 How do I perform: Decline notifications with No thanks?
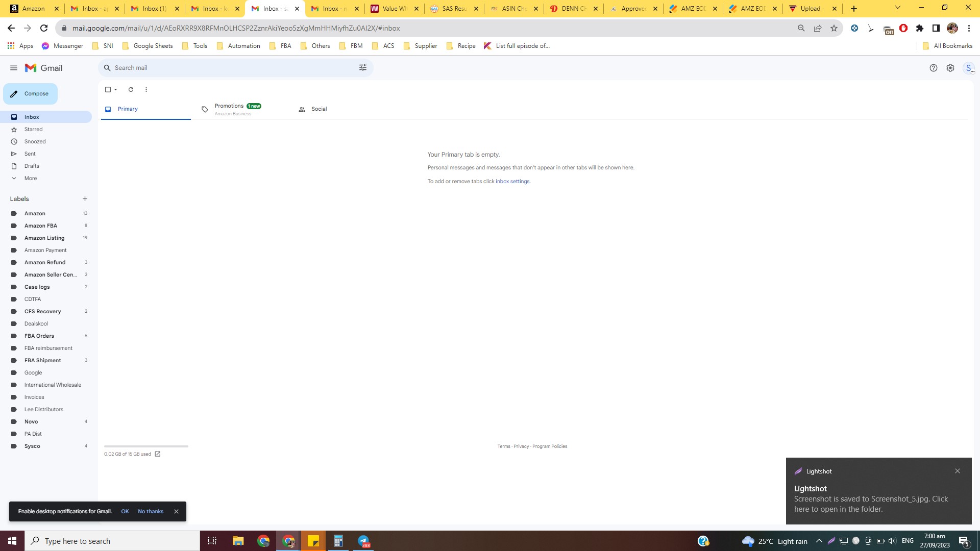151,512
